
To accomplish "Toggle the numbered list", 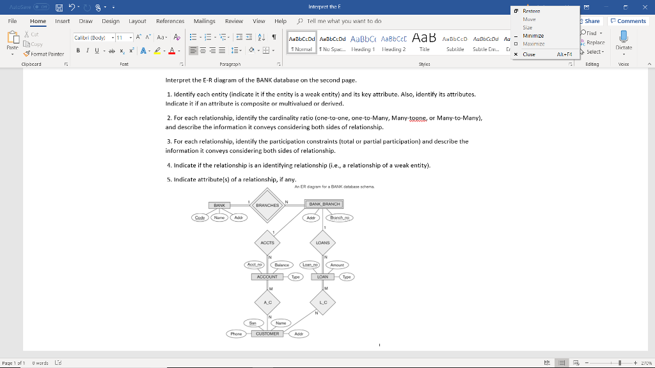I will coord(209,38).
